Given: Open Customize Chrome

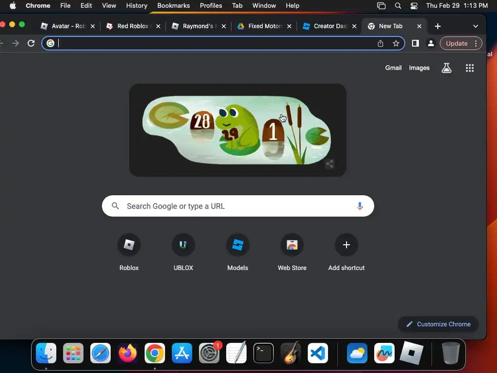Looking at the screenshot, I should point(438,324).
